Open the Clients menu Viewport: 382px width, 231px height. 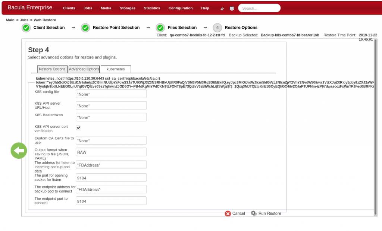[69, 8]
